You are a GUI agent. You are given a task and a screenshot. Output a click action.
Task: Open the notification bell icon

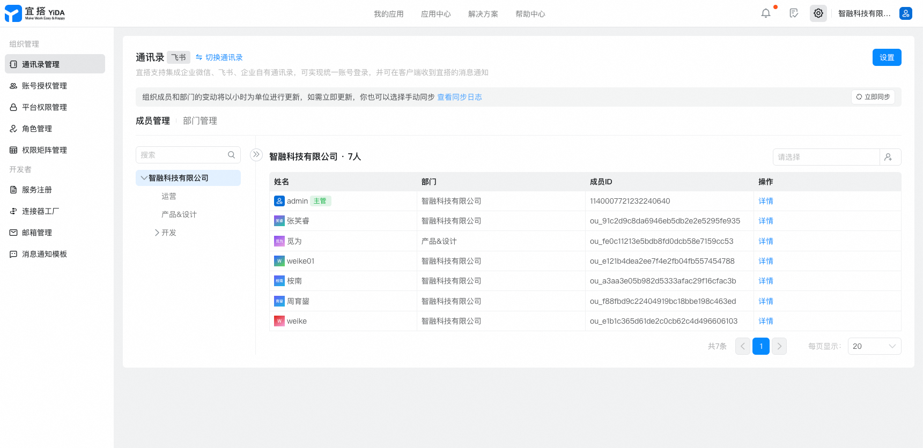coord(765,13)
